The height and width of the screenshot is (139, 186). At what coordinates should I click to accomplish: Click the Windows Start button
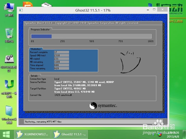click(6, 134)
